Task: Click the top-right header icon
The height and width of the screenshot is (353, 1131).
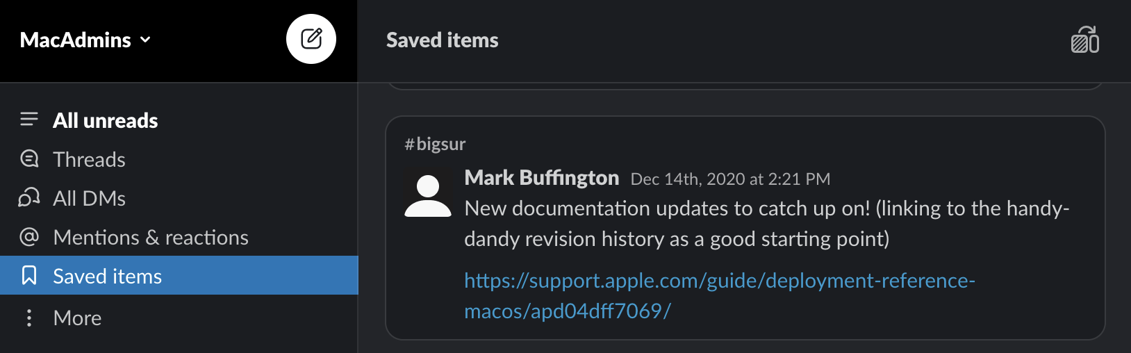Action: [1084, 40]
